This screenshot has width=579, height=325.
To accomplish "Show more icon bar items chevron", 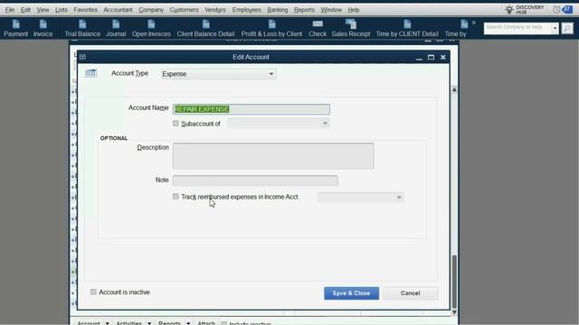I will pos(474,23).
